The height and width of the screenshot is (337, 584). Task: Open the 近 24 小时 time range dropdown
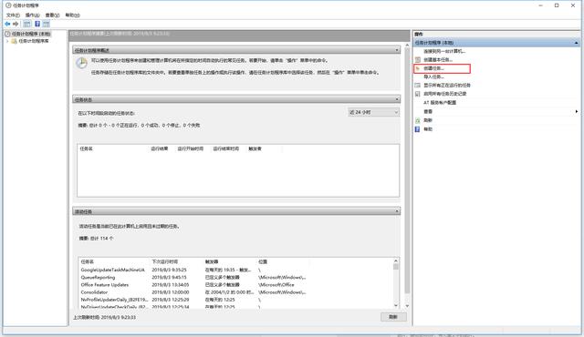[x=373, y=112]
